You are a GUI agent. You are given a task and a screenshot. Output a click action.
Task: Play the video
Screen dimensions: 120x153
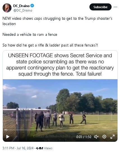tap(8, 137)
